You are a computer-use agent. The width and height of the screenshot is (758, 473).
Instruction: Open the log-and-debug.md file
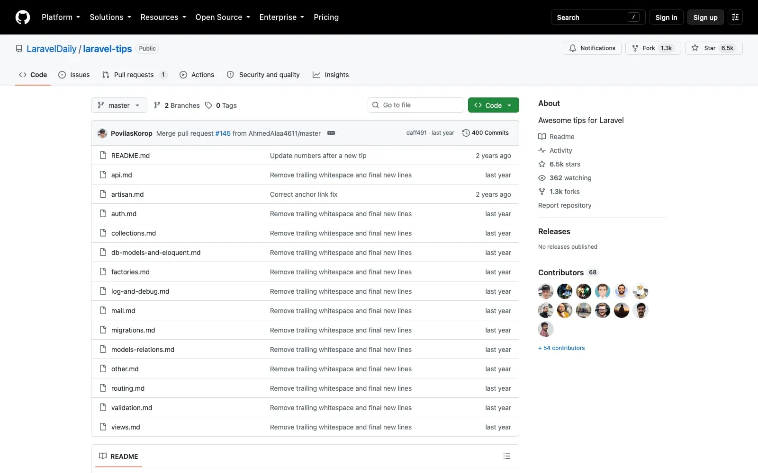(x=140, y=291)
